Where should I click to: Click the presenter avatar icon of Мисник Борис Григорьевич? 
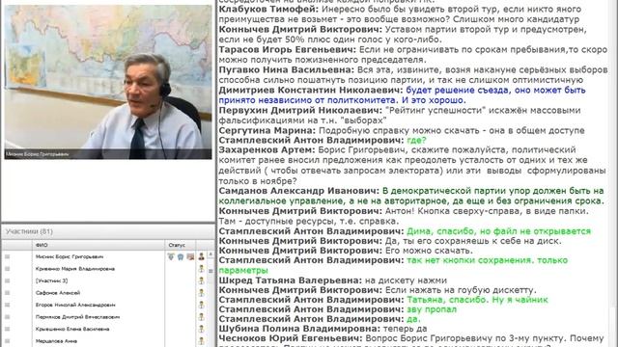[202, 256]
